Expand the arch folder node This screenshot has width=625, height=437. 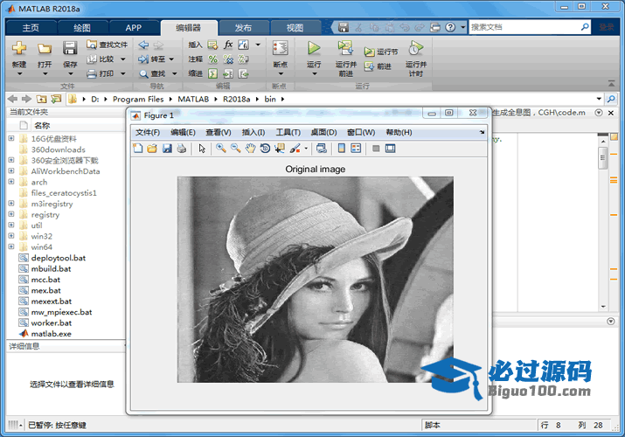pos(11,182)
